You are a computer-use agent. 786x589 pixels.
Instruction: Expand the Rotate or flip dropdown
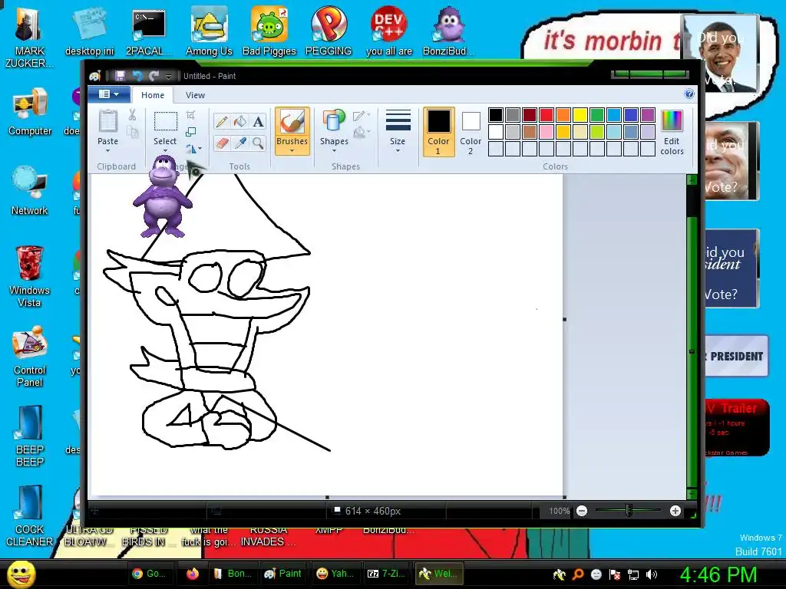pos(193,149)
